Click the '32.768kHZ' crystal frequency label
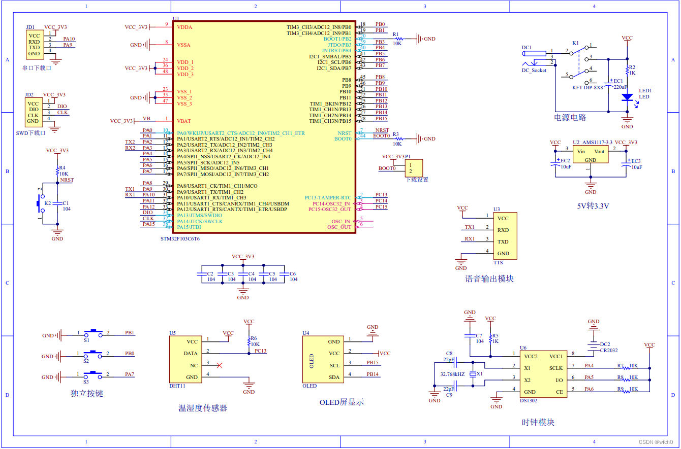Viewport: 681px width, 449px height. click(452, 374)
